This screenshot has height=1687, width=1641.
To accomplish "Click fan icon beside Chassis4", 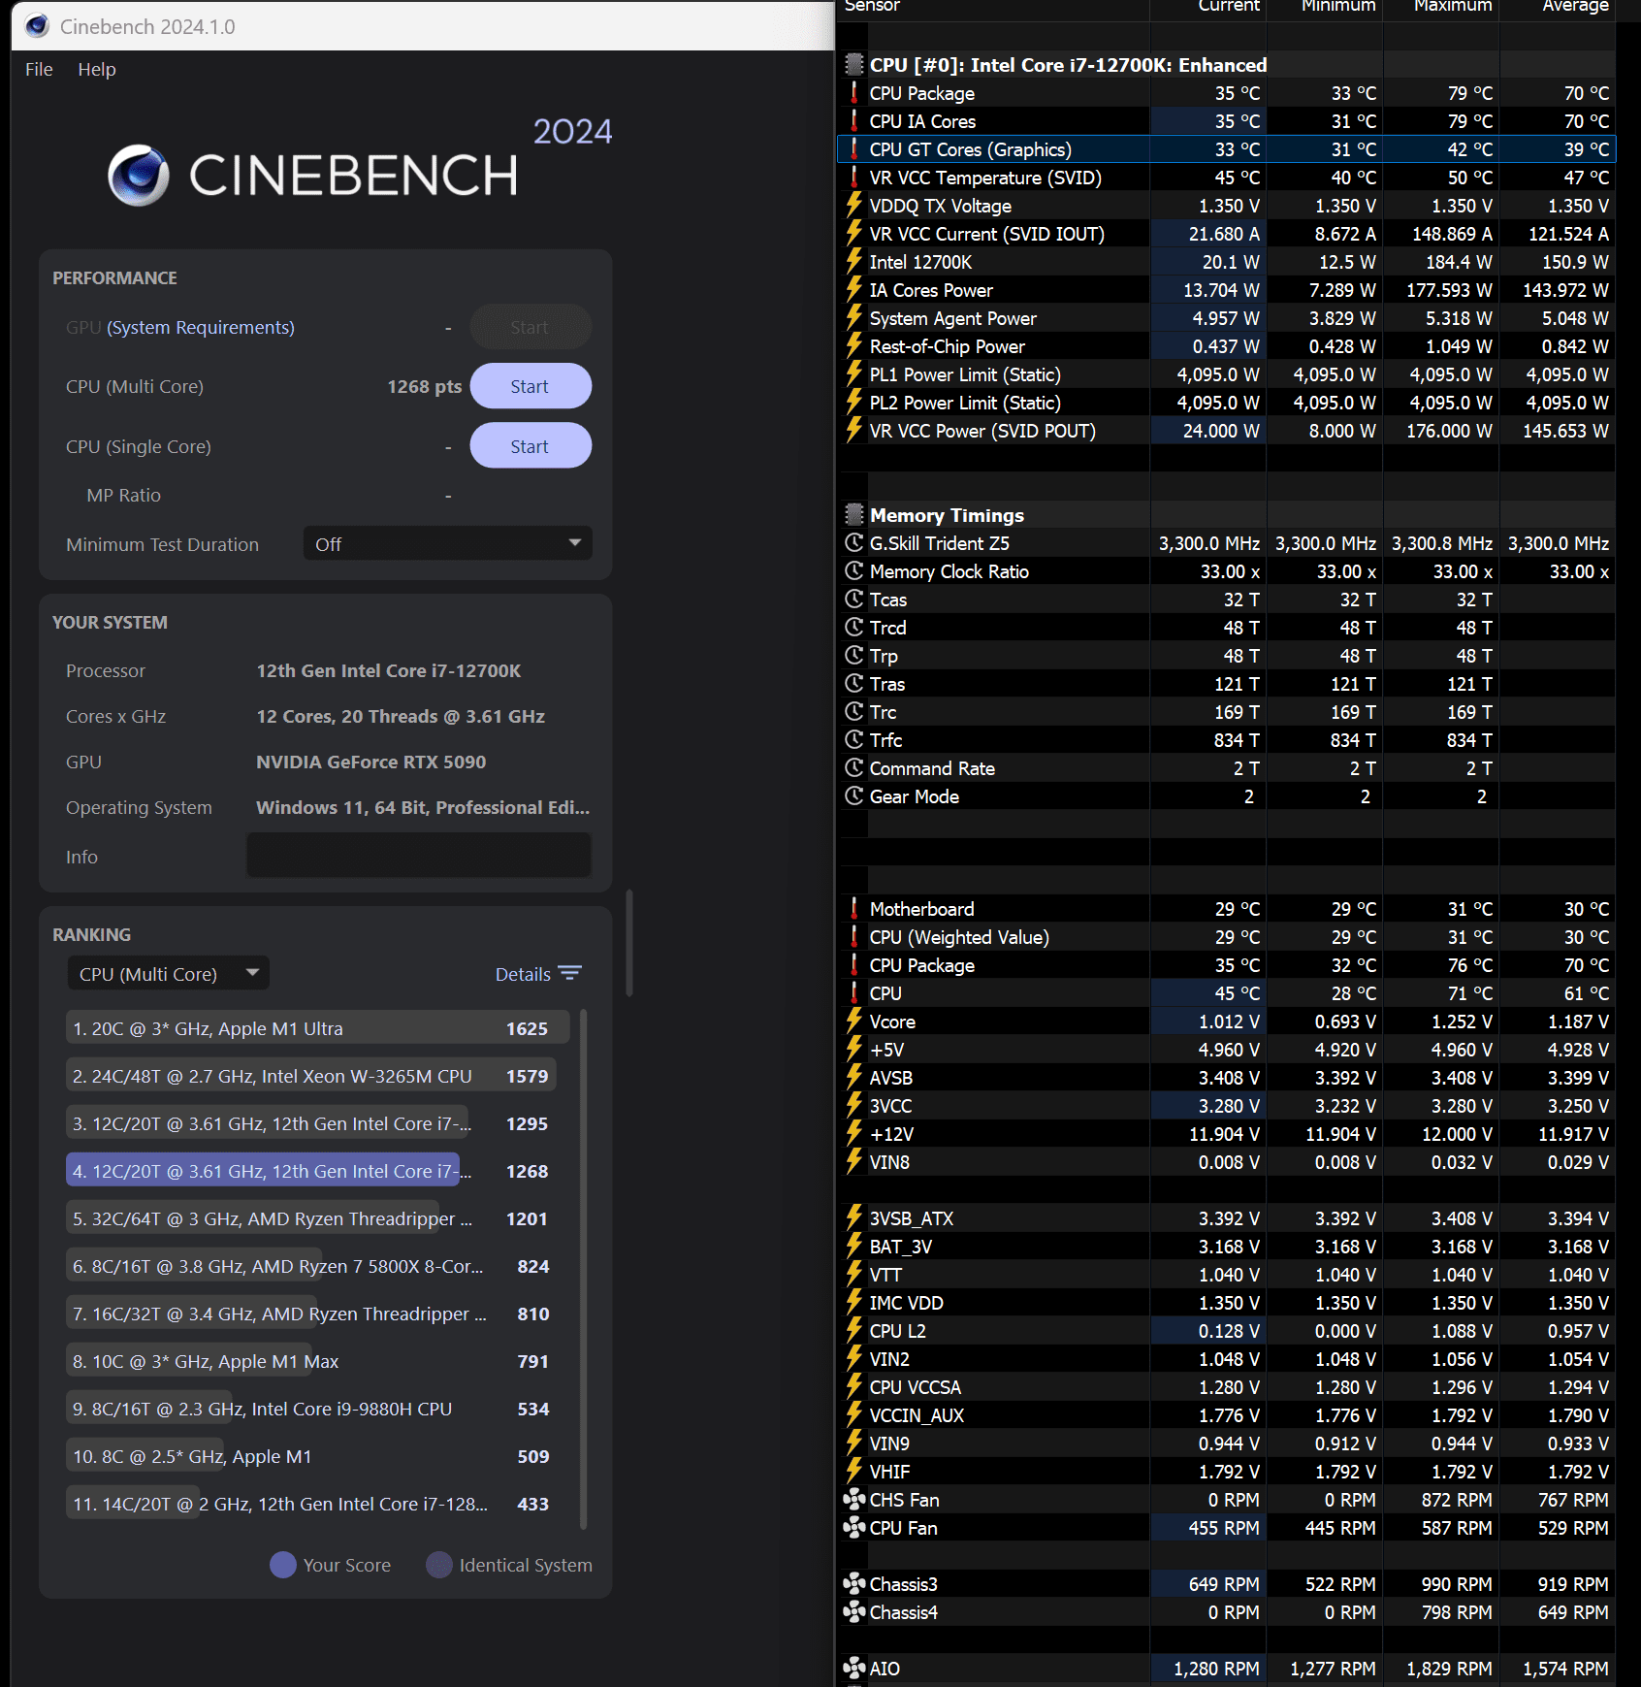I will pyautogui.click(x=853, y=1612).
